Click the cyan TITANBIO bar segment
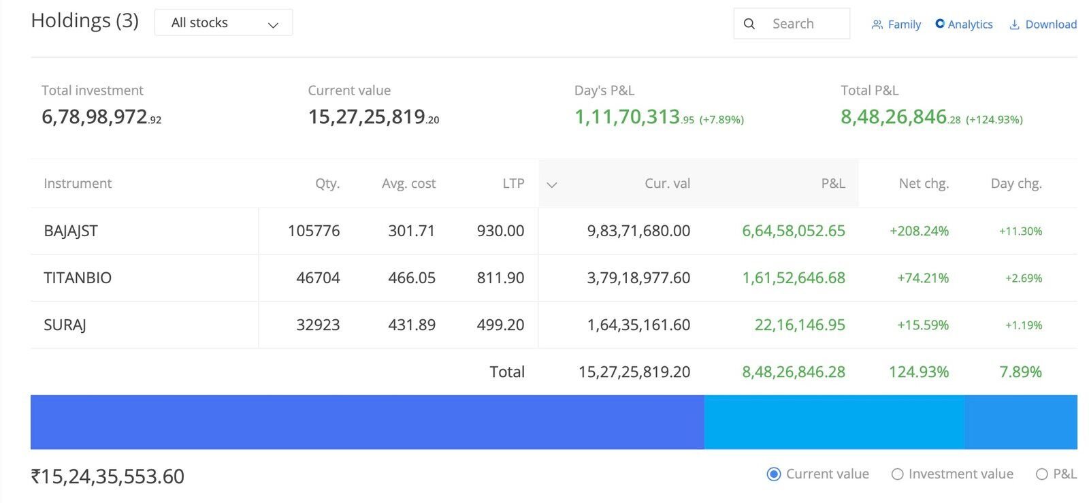 coord(834,422)
